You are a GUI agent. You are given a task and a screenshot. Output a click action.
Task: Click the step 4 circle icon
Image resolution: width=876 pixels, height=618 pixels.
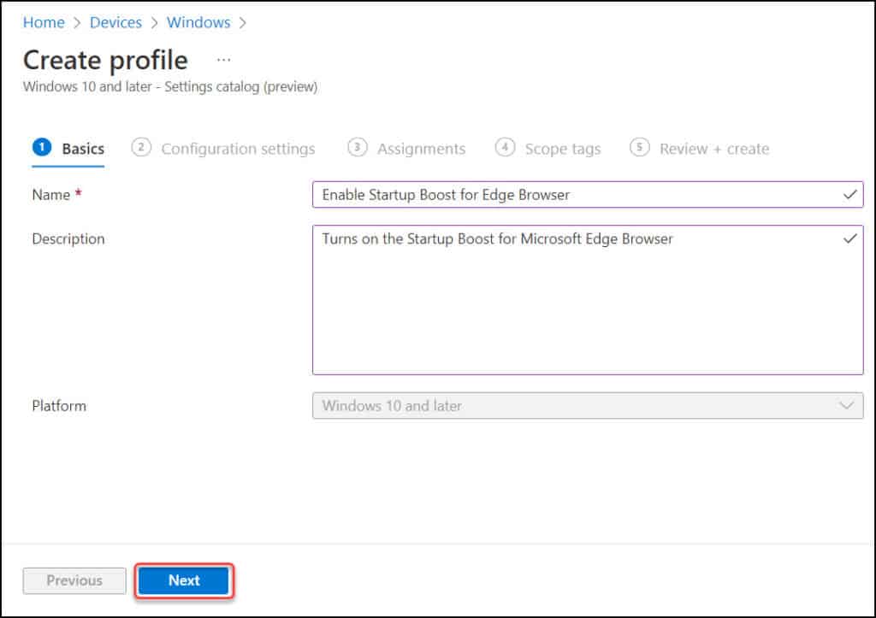[x=505, y=147]
